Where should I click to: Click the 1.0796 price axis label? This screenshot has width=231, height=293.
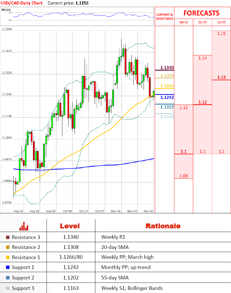click(7, 203)
